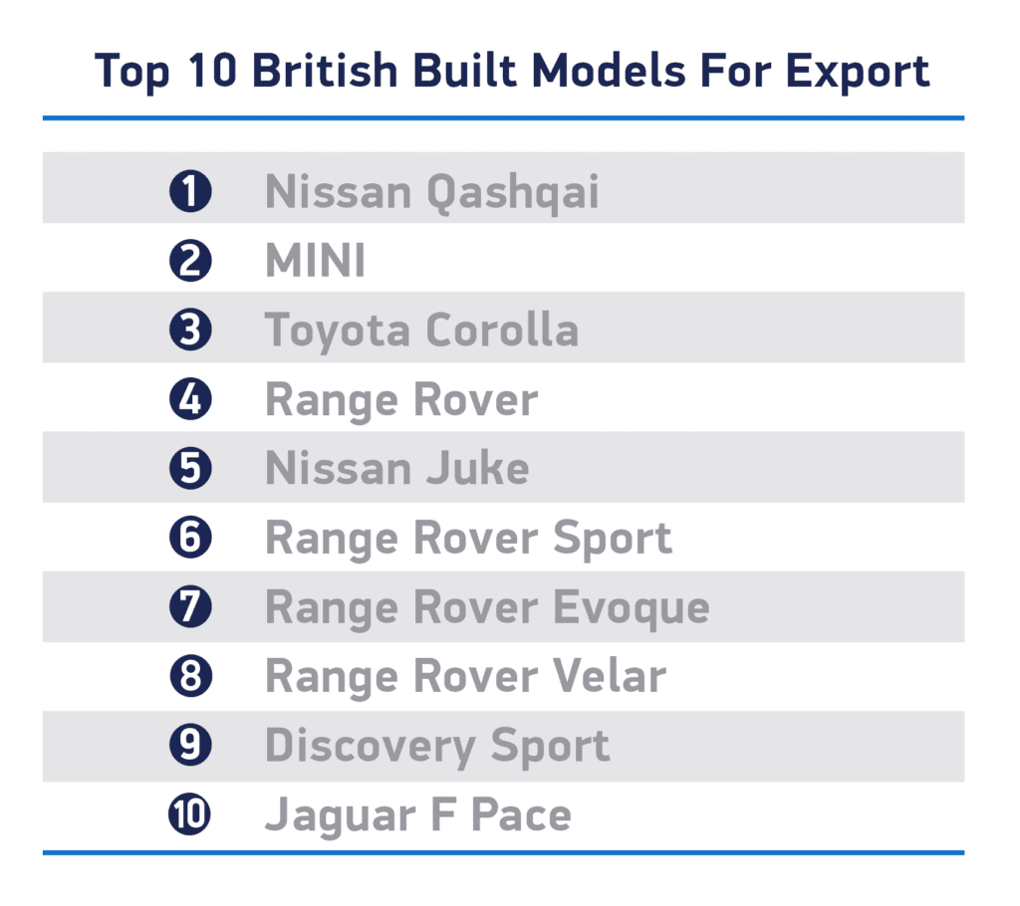Select the number 4 circle badge
The width and height of the screenshot is (1020, 906).
coord(190,400)
